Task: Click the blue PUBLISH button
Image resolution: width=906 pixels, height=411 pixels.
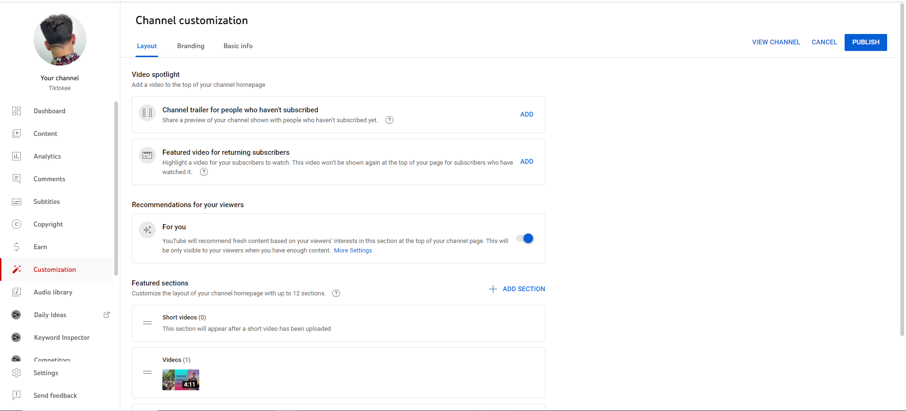Action: [865, 42]
